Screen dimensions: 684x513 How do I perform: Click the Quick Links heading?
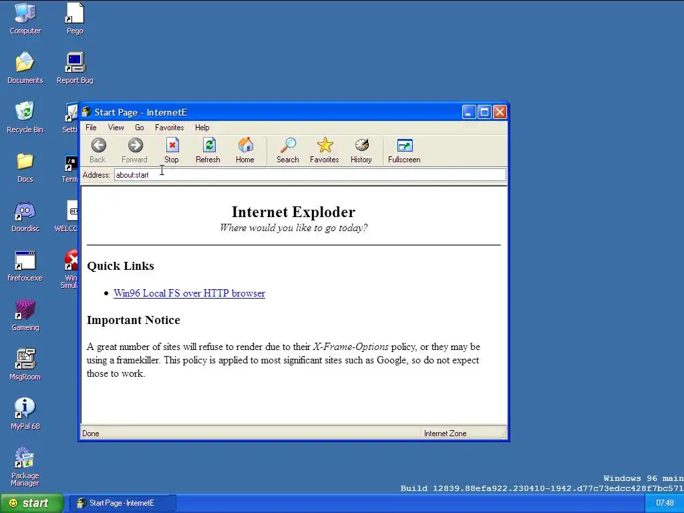click(x=120, y=266)
